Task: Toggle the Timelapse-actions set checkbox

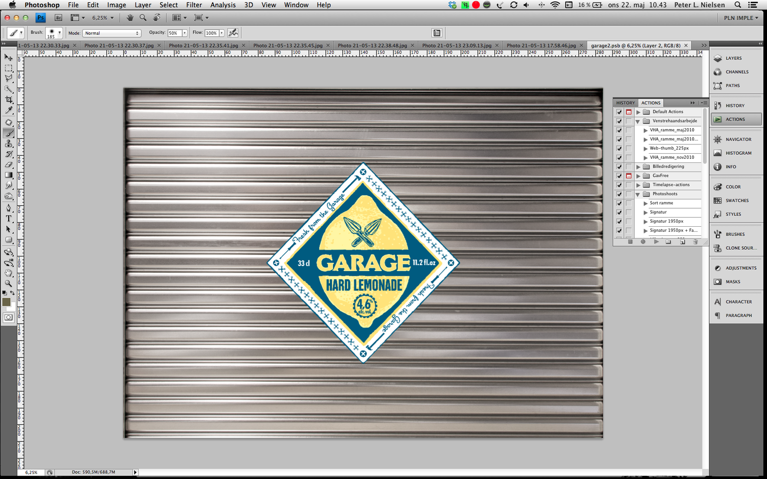Action: tap(619, 185)
